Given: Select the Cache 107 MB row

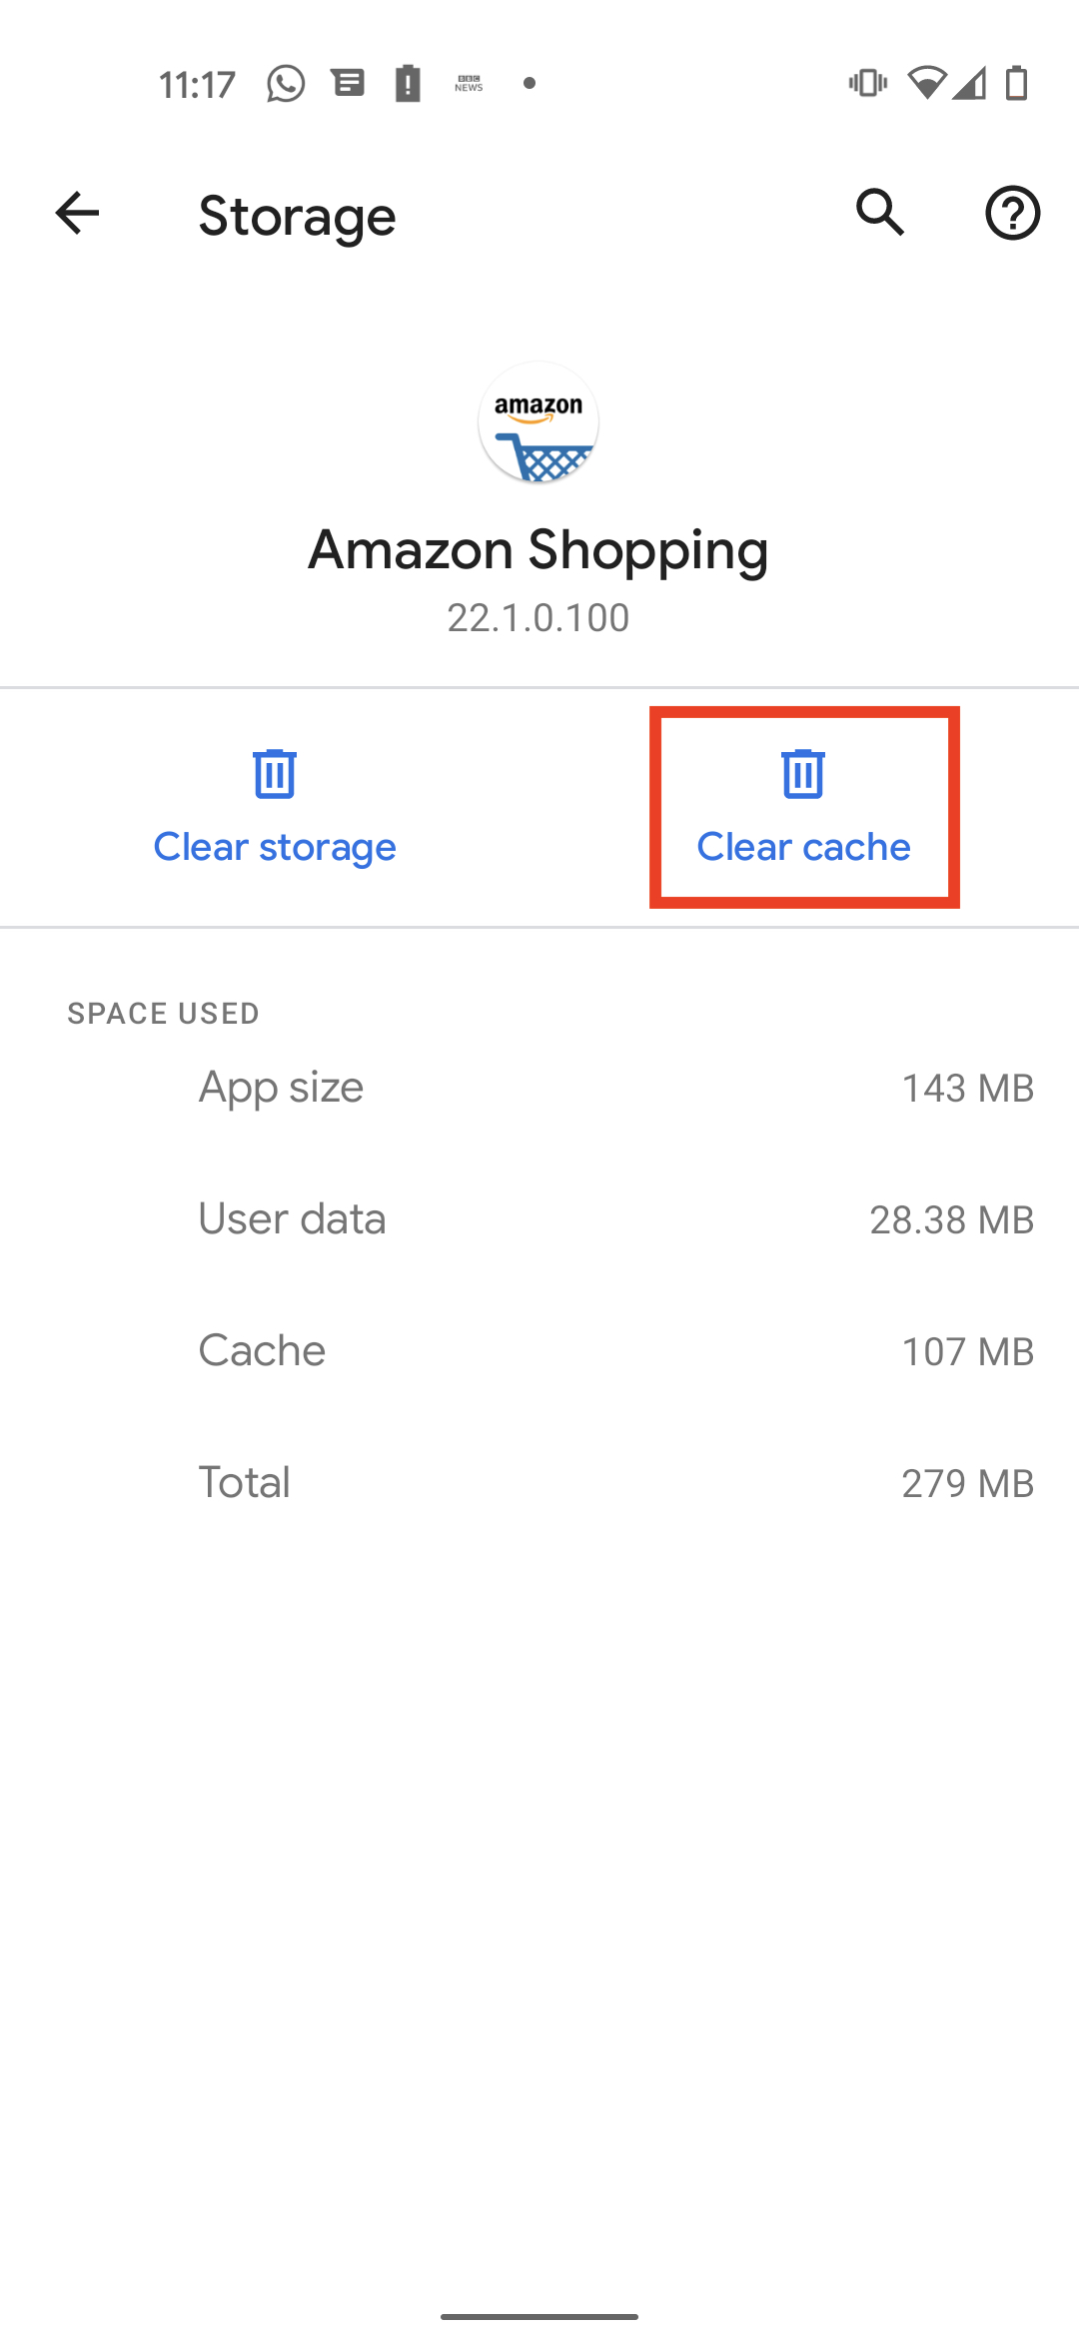Looking at the screenshot, I should pyautogui.click(x=539, y=1351).
